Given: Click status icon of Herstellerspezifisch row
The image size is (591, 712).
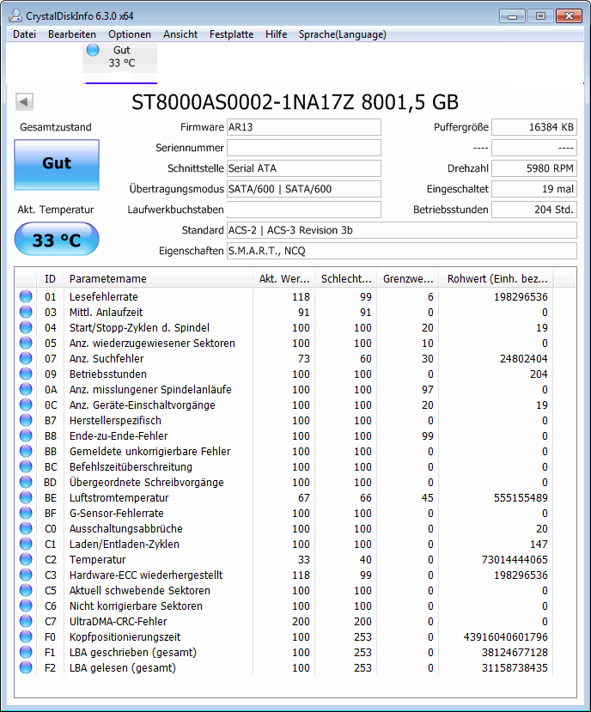Looking at the screenshot, I should point(26,420).
